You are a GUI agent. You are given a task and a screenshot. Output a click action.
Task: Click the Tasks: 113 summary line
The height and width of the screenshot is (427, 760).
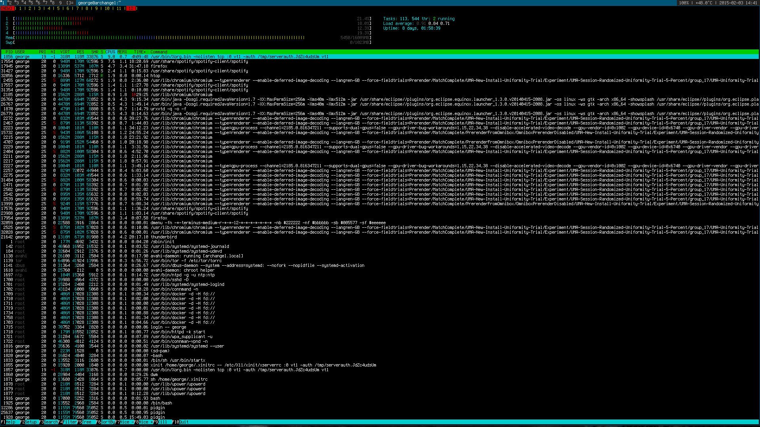(419, 19)
